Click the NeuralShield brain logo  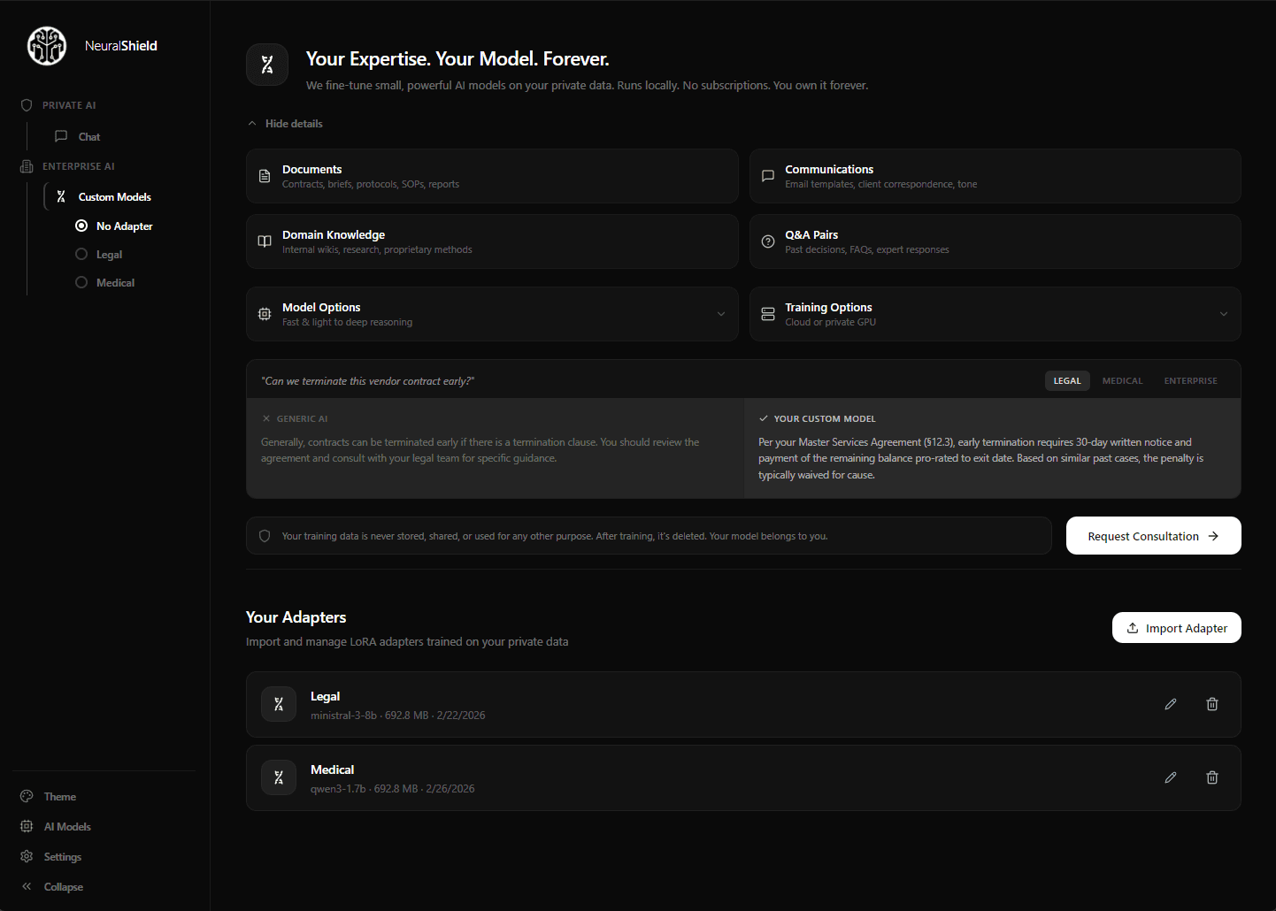46,45
